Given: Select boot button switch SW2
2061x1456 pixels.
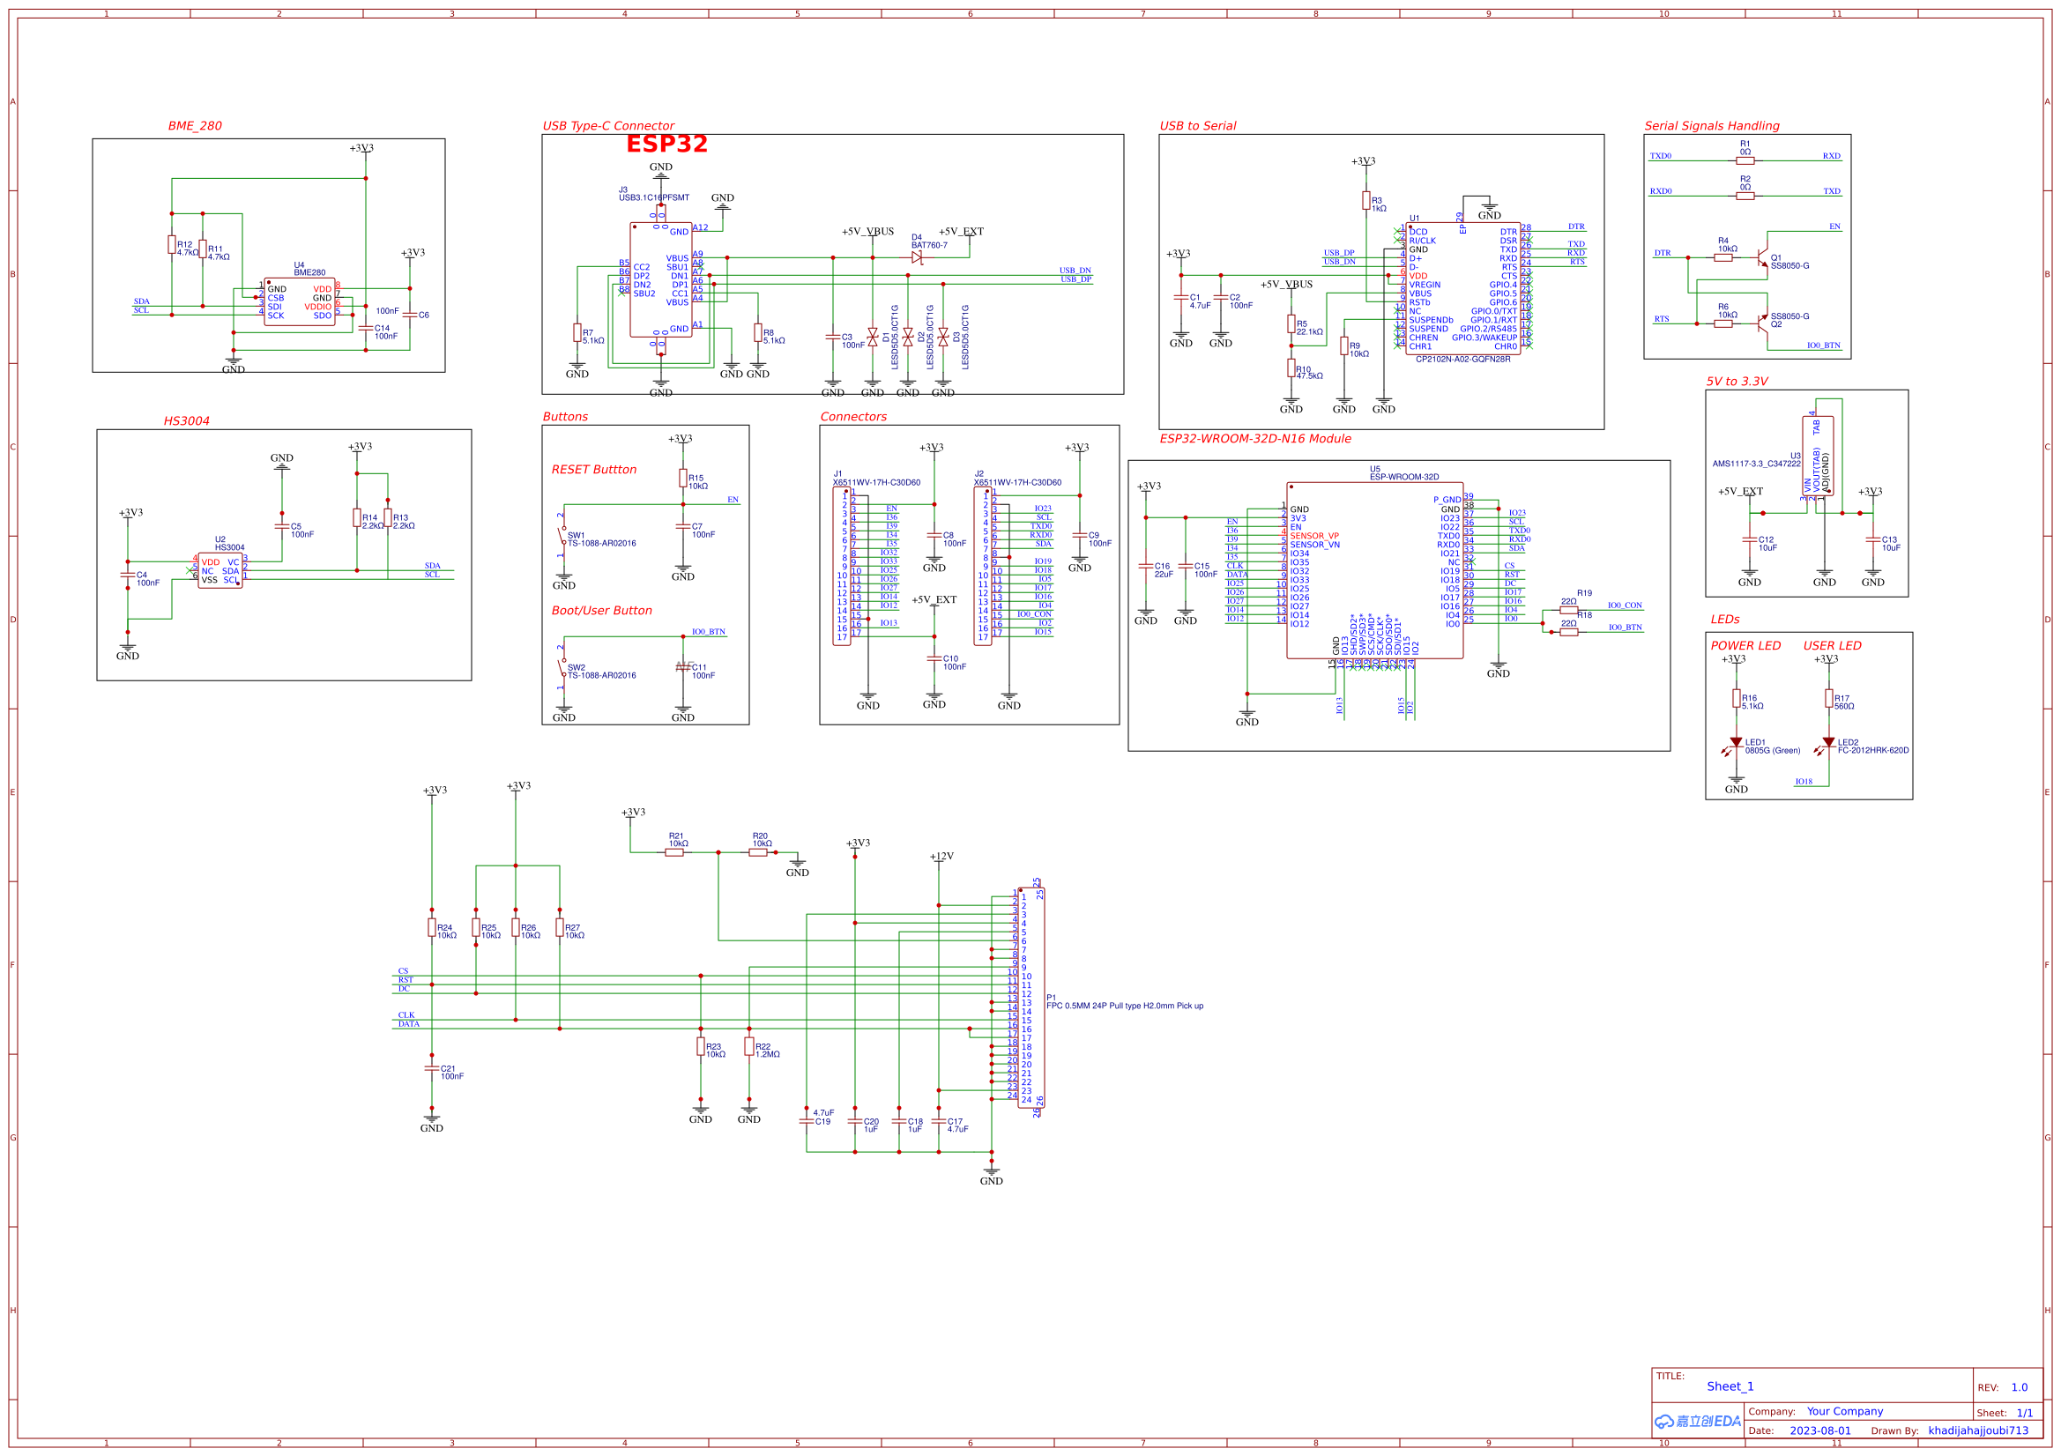Looking at the screenshot, I should pyautogui.click(x=562, y=668).
